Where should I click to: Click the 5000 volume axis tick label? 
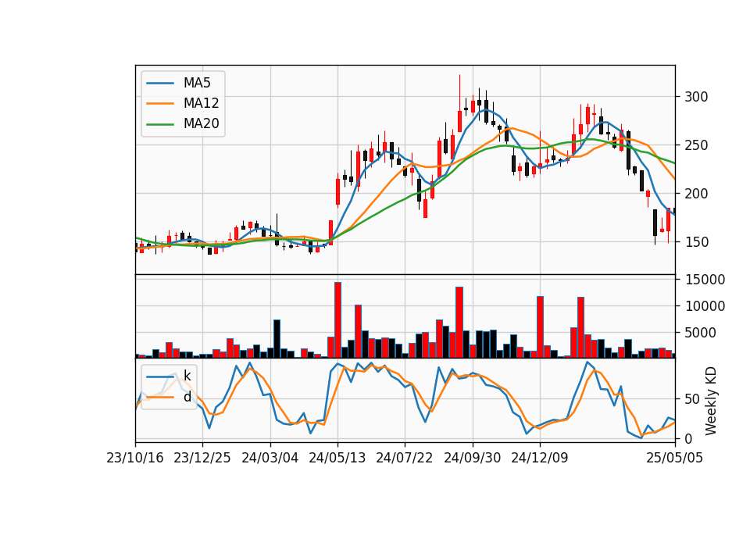pos(701,333)
